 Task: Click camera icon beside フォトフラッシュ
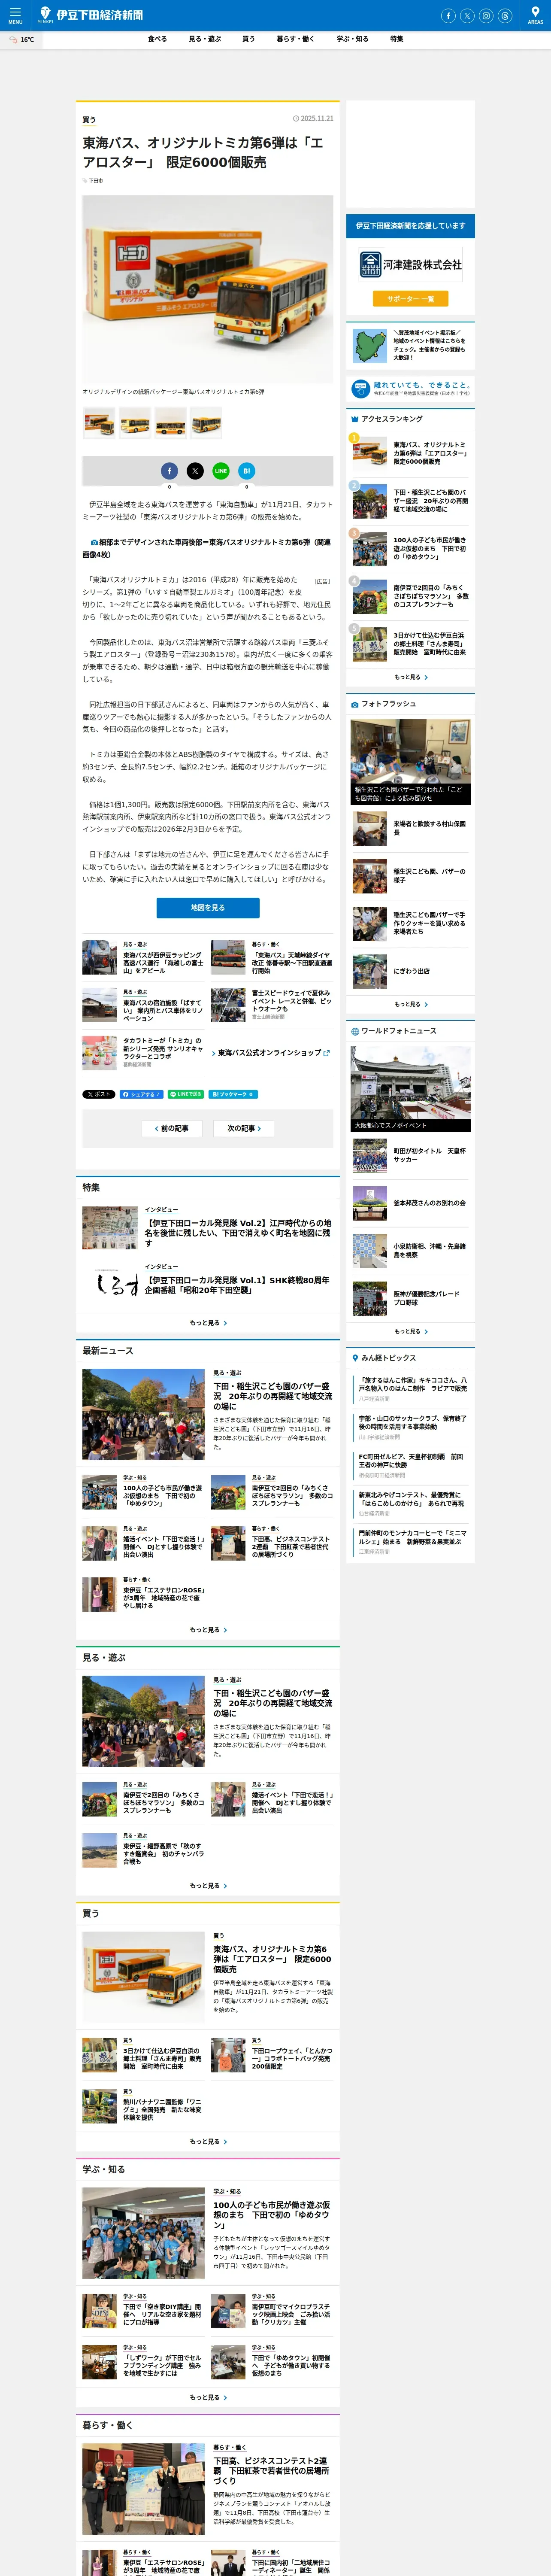tap(354, 704)
